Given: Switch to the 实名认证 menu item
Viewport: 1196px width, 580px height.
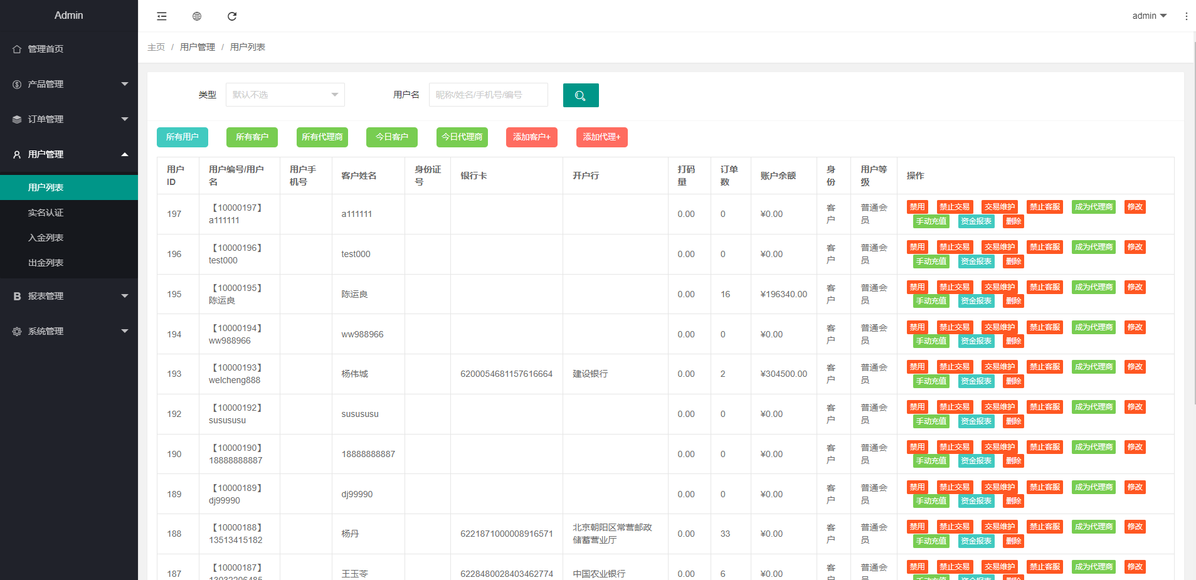Looking at the screenshot, I should (46, 213).
